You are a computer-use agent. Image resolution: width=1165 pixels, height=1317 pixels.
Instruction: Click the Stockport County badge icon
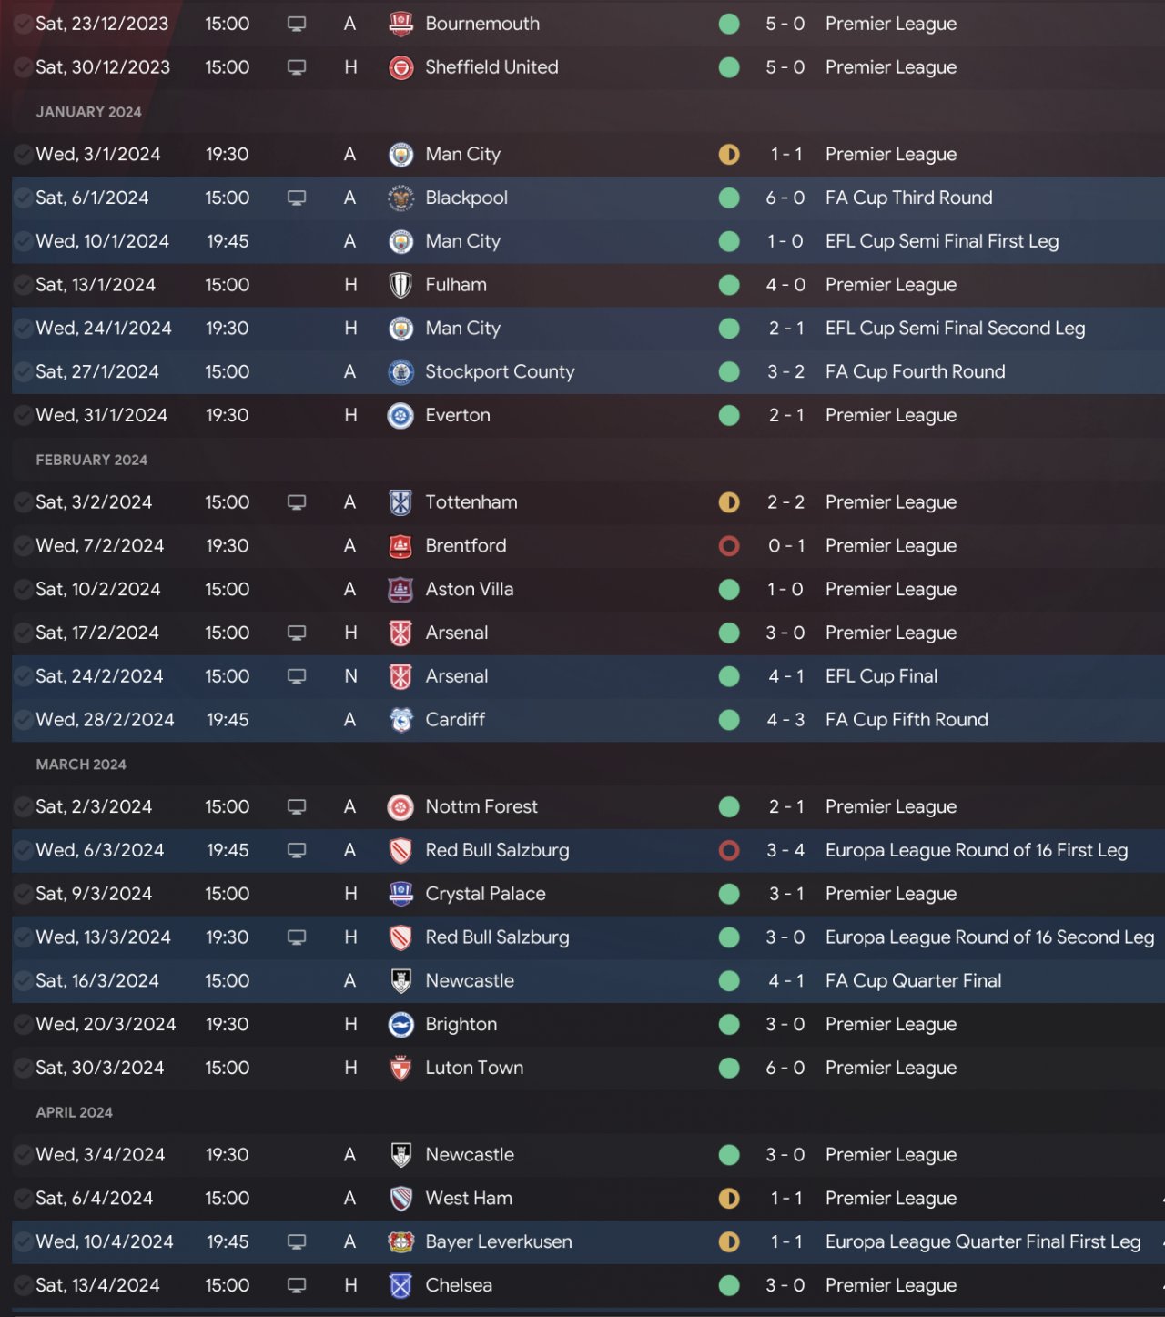[x=400, y=371]
